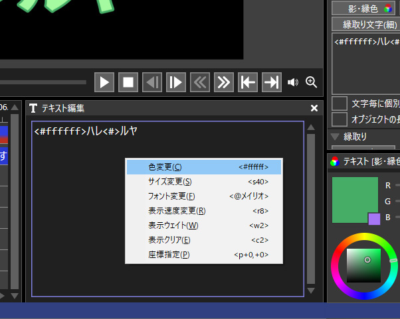The height and width of the screenshot is (319, 400).
Task: Jump to the start of the timeline
Action: pyautogui.click(x=248, y=82)
